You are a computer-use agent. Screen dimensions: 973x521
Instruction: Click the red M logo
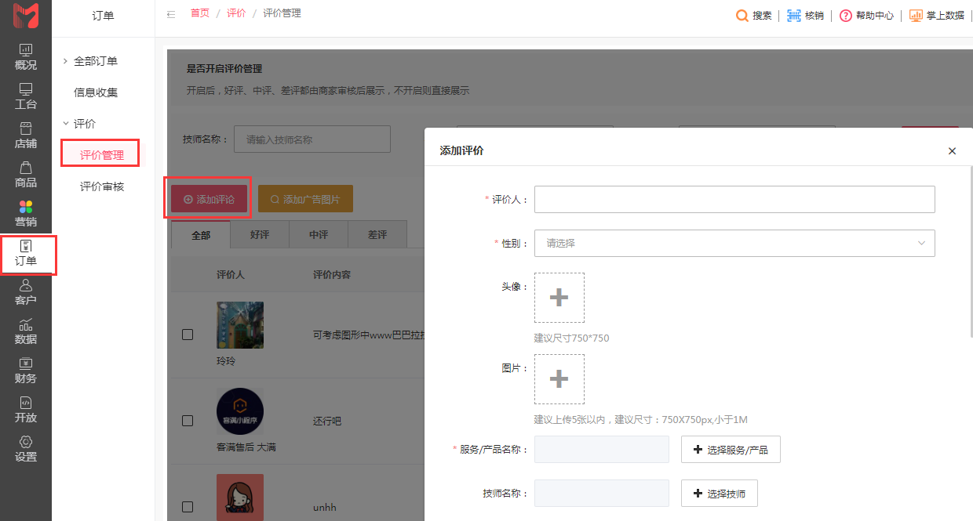pos(26,16)
